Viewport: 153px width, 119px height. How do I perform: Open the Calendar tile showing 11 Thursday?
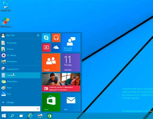tap(71, 62)
